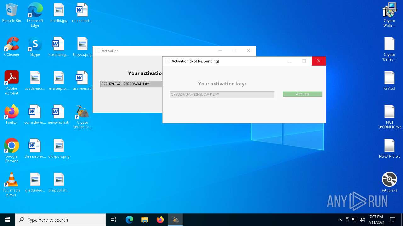Switch to the Crypto Wallet taskbar app
403x226 pixels.
point(176,220)
